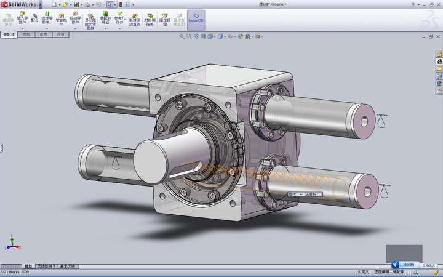Click the 配合 (Mate) tool
Viewport: 443px width, 277px height.
pyautogui.click(x=34, y=18)
